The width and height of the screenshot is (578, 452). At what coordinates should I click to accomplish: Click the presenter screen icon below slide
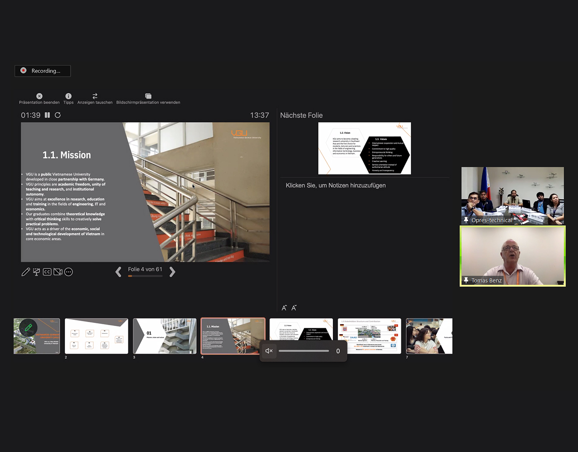coord(36,272)
